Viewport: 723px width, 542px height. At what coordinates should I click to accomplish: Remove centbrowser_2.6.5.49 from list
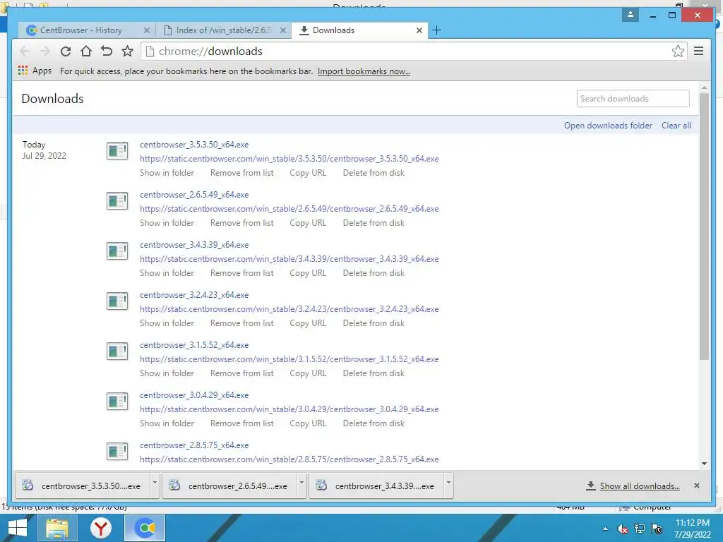241,223
